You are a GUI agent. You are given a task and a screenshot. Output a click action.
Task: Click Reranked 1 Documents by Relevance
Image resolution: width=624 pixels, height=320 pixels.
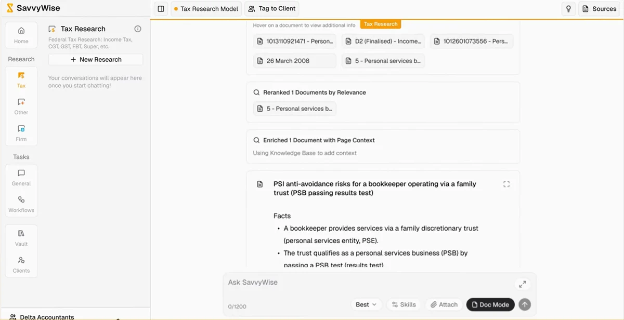pyautogui.click(x=314, y=92)
